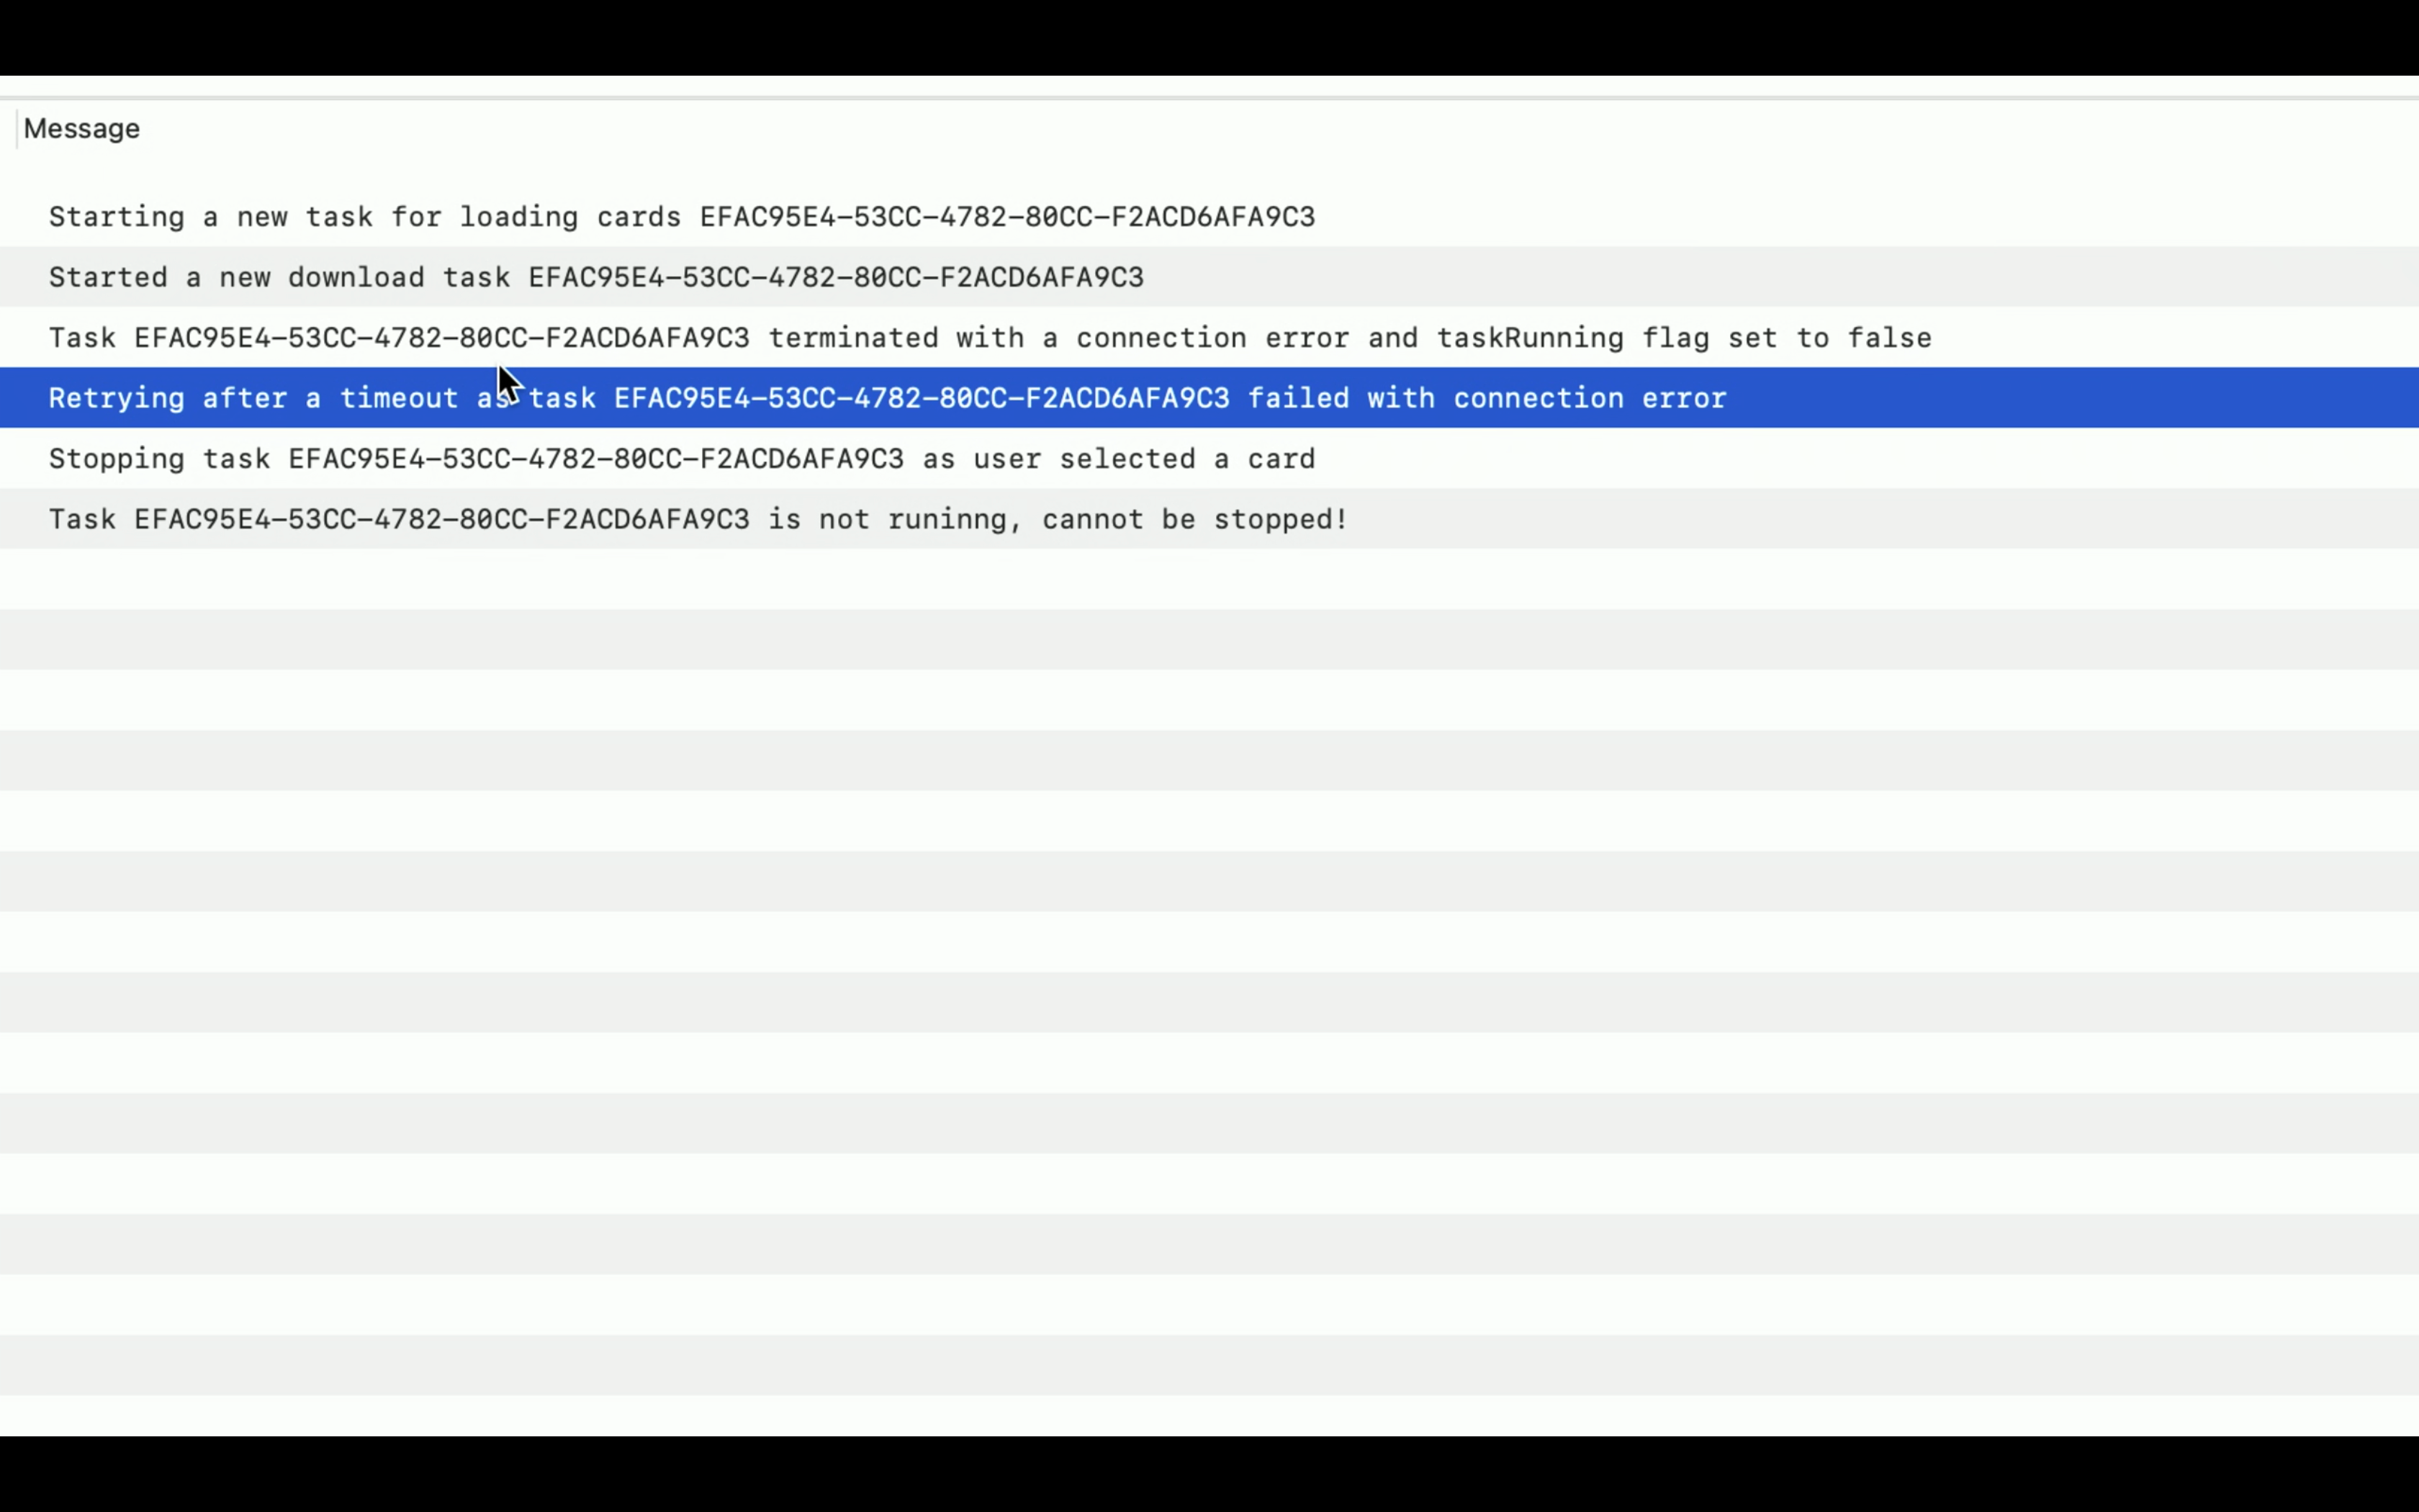Select the "Stopping task" log message row
2419x1512 pixels.
pos(160,459)
